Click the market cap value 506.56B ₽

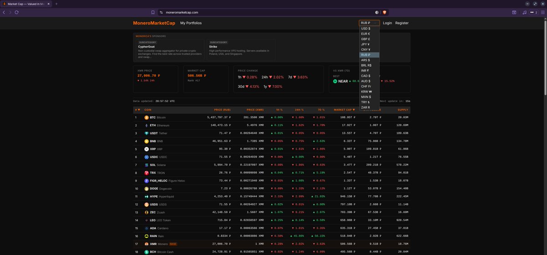(197, 75)
